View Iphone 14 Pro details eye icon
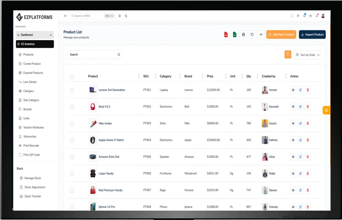The image size is (342, 220). point(293,207)
